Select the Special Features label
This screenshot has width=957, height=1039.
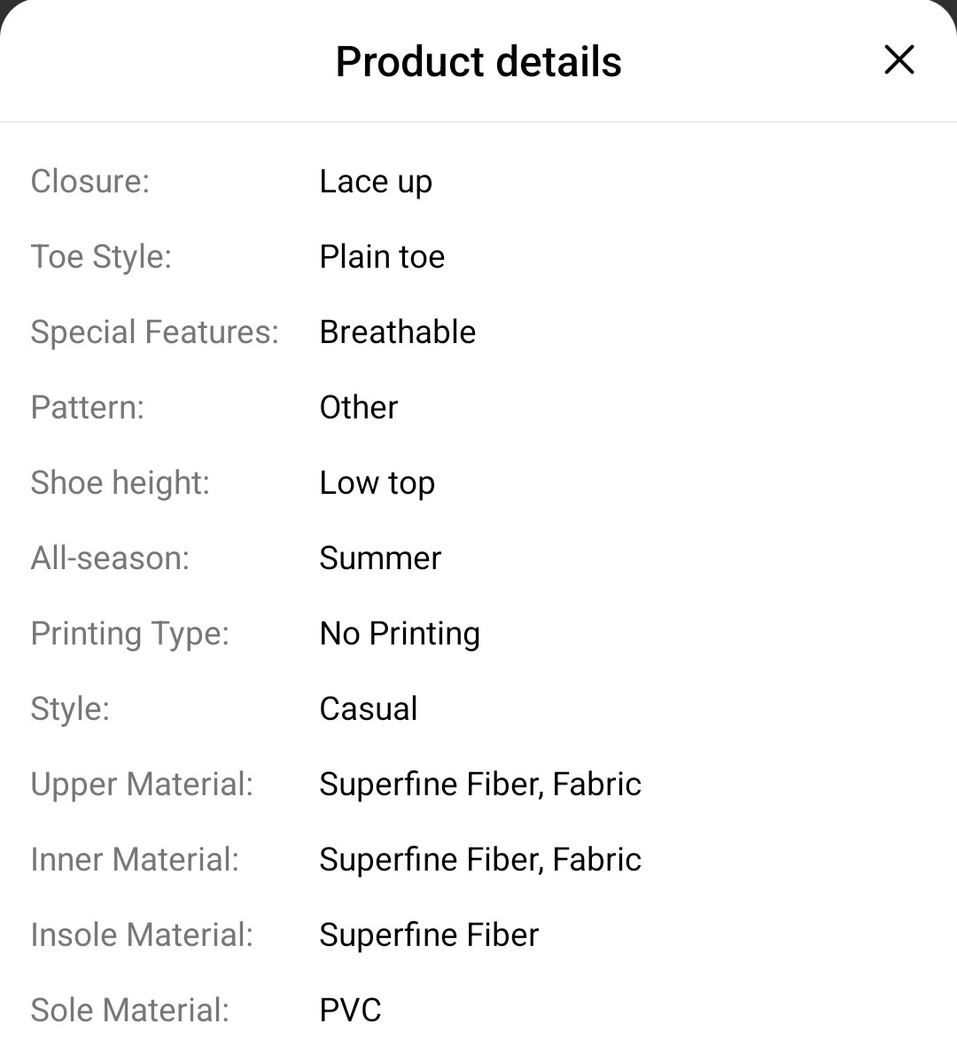coord(154,332)
